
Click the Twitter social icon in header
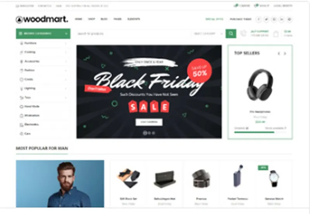(x=266, y=19)
